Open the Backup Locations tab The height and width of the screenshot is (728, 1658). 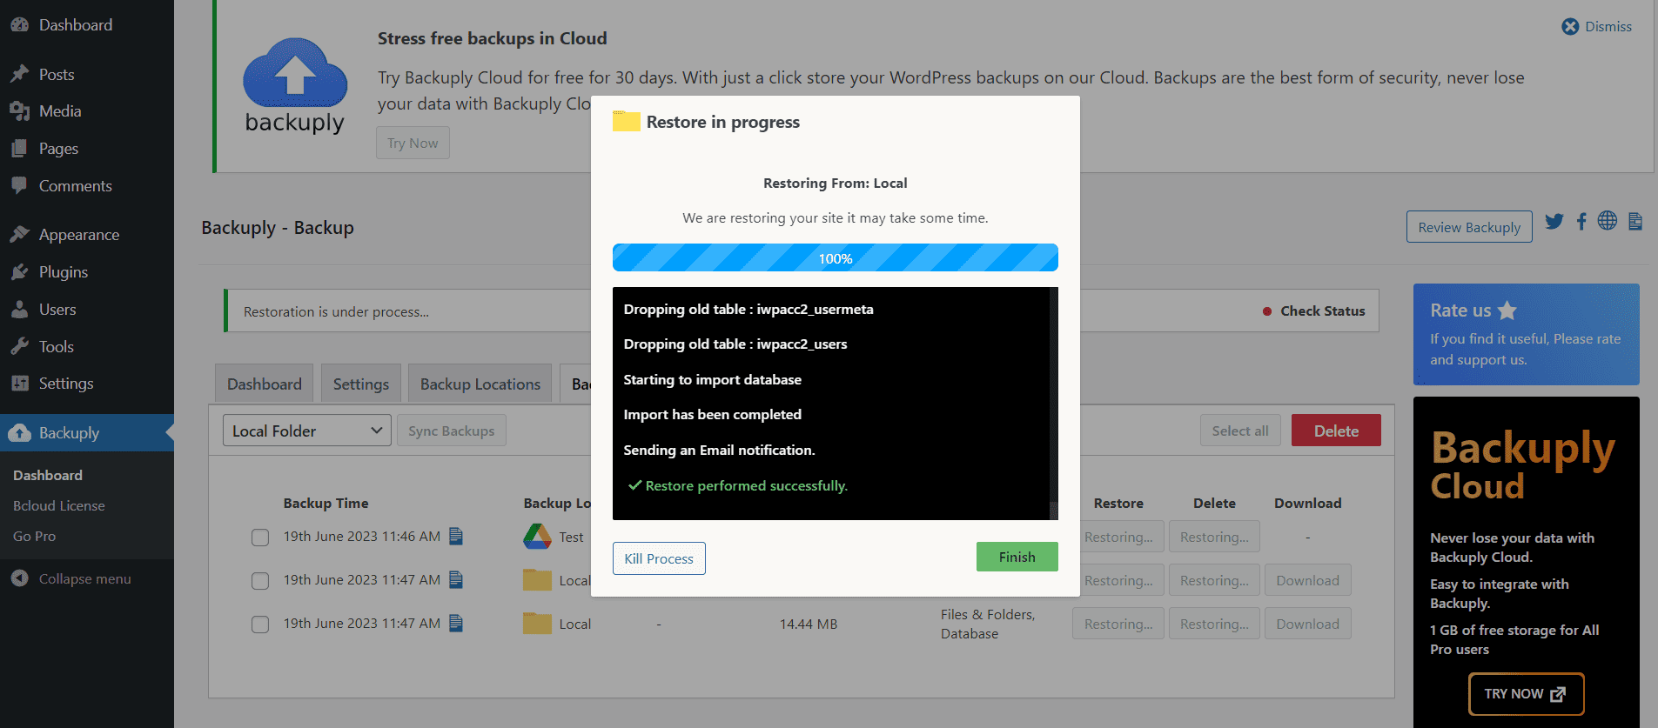[x=480, y=384]
